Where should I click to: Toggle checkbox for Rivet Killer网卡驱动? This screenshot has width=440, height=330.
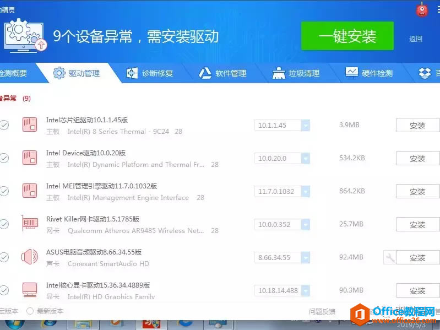[4, 224]
